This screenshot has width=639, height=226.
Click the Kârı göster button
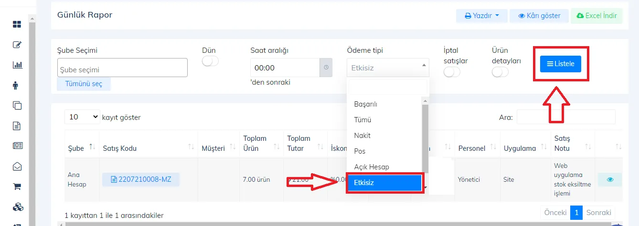tap(539, 16)
